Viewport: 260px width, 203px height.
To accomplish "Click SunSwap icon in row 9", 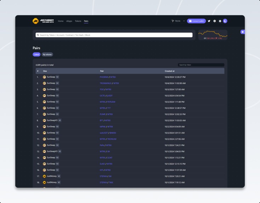I will pyautogui.click(x=44, y=127).
